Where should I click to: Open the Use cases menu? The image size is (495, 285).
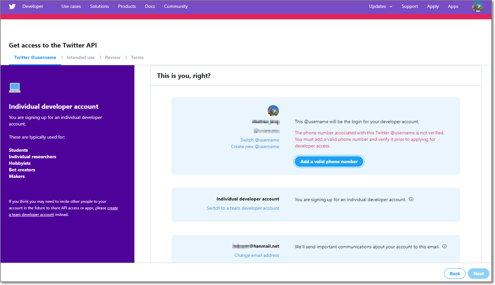(71, 6)
